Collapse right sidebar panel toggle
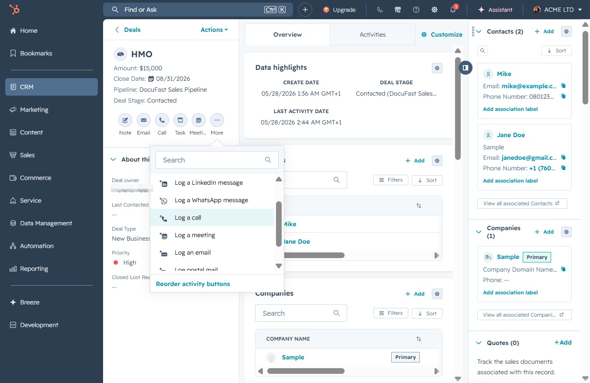 [466, 68]
